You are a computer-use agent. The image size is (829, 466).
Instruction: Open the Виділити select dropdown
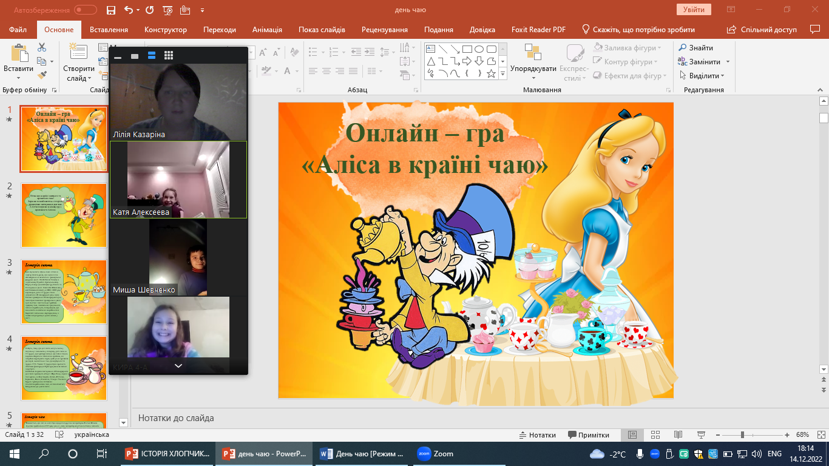tap(722, 76)
